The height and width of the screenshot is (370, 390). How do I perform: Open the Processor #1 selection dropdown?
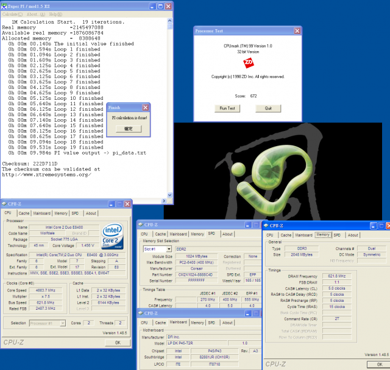tap(63, 323)
